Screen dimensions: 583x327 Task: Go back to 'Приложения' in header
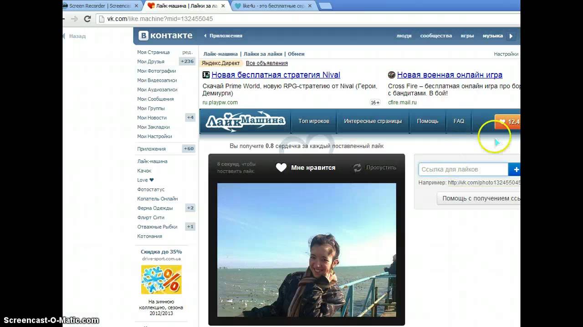[x=223, y=36]
